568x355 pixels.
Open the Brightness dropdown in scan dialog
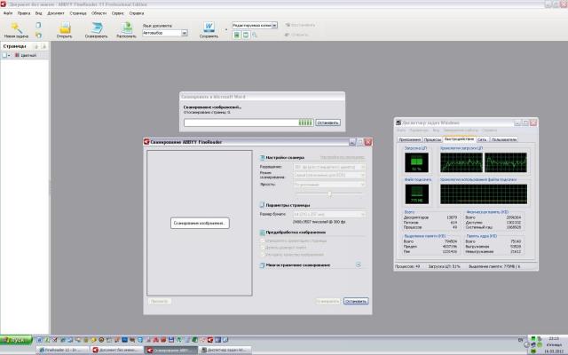click(x=329, y=185)
